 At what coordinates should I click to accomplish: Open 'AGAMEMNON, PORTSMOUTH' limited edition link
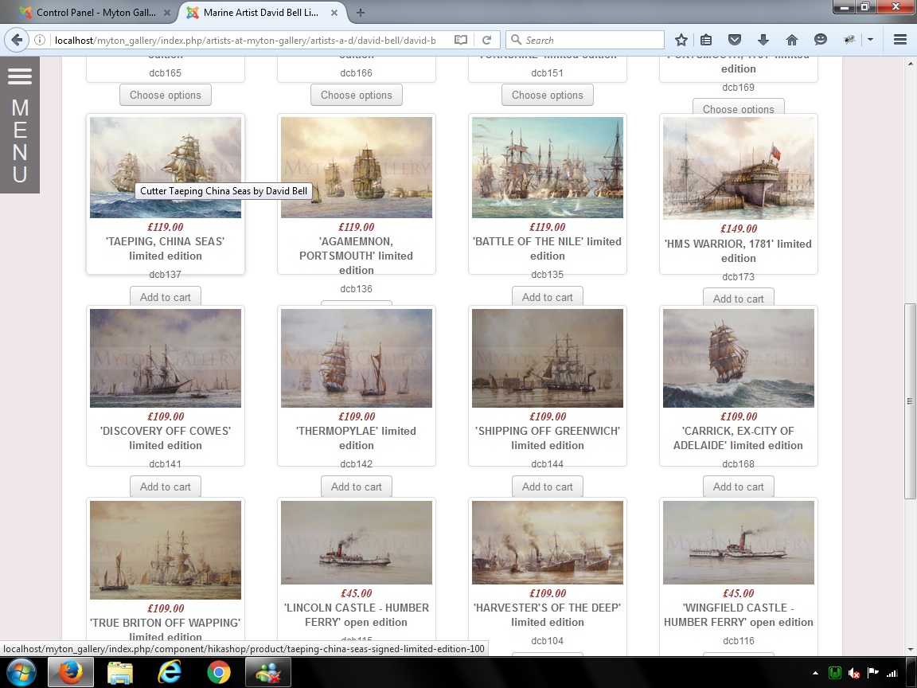point(356,256)
